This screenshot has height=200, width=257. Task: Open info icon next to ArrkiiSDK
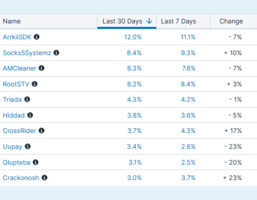[36, 37]
